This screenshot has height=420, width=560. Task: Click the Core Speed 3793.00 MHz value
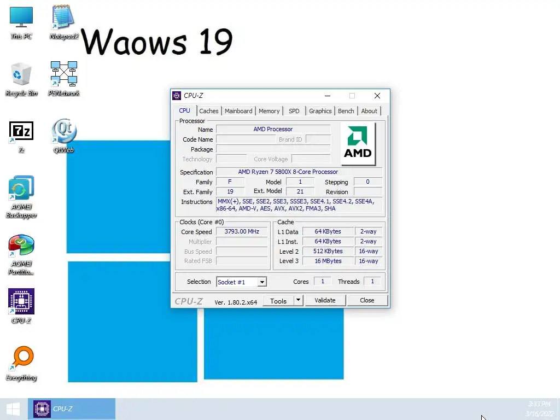point(242,231)
